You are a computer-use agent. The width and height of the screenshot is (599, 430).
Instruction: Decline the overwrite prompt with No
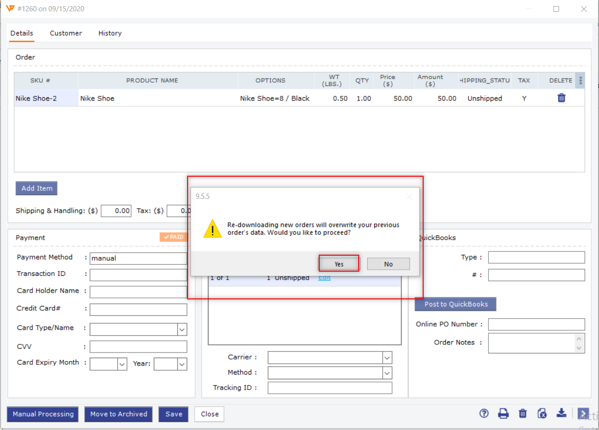click(x=388, y=264)
